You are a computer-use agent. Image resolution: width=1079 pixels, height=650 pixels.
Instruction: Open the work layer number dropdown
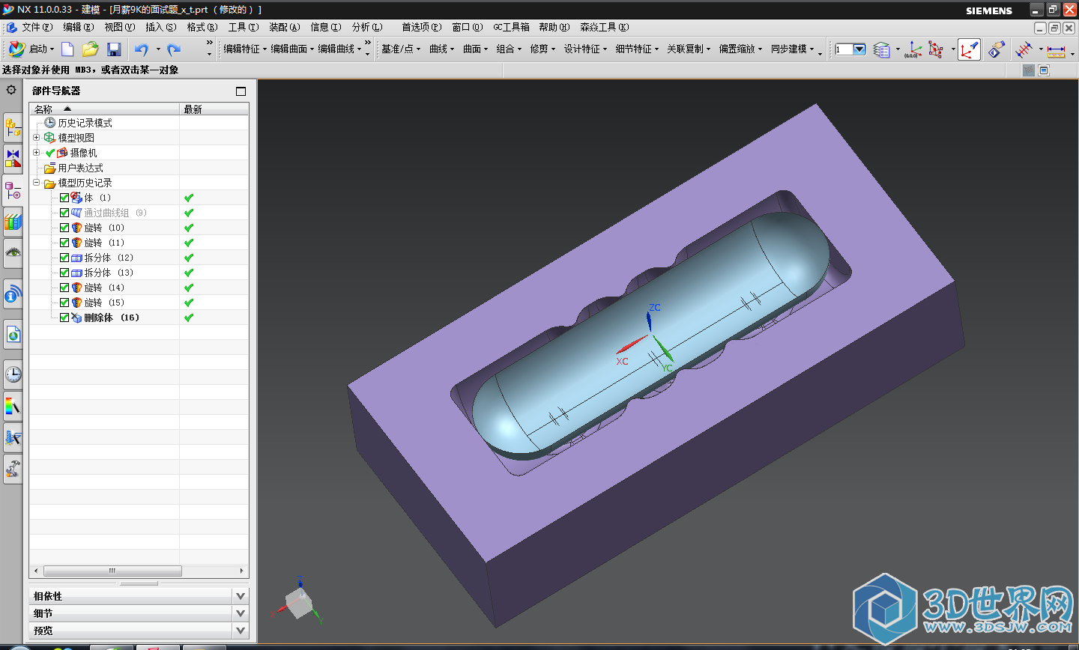pos(859,49)
